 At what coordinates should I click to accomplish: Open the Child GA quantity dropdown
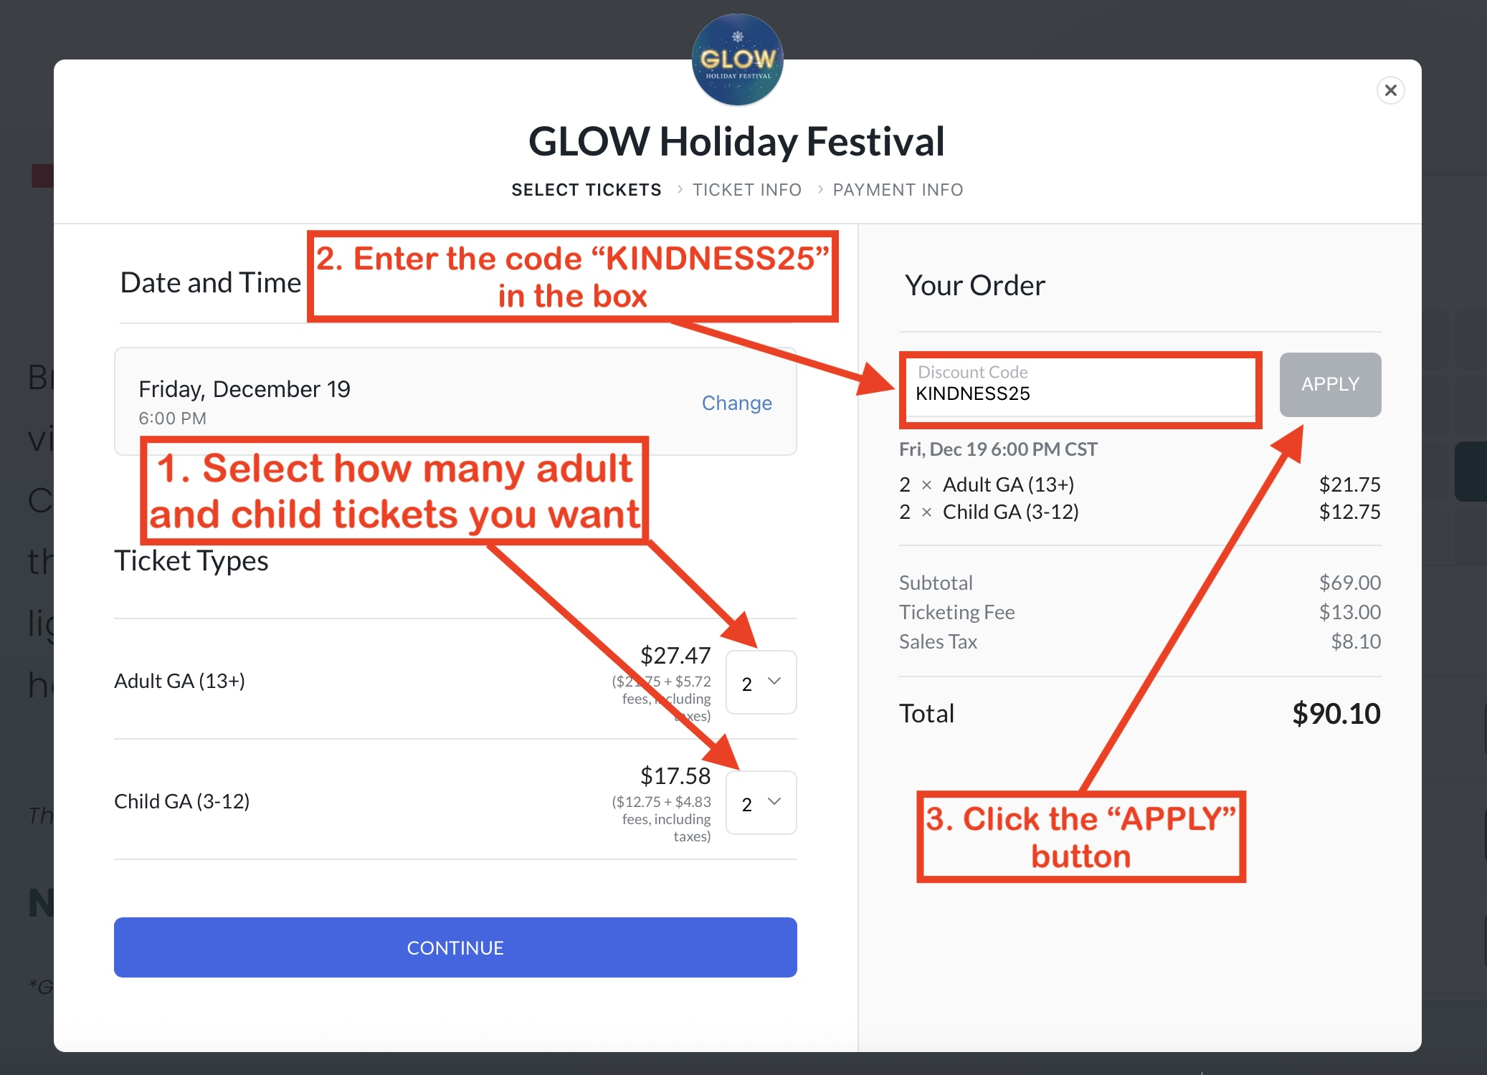click(761, 803)
